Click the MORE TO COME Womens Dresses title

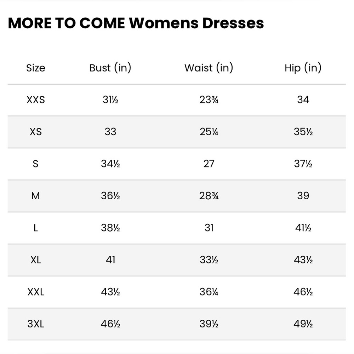click(x=136, y=23)
